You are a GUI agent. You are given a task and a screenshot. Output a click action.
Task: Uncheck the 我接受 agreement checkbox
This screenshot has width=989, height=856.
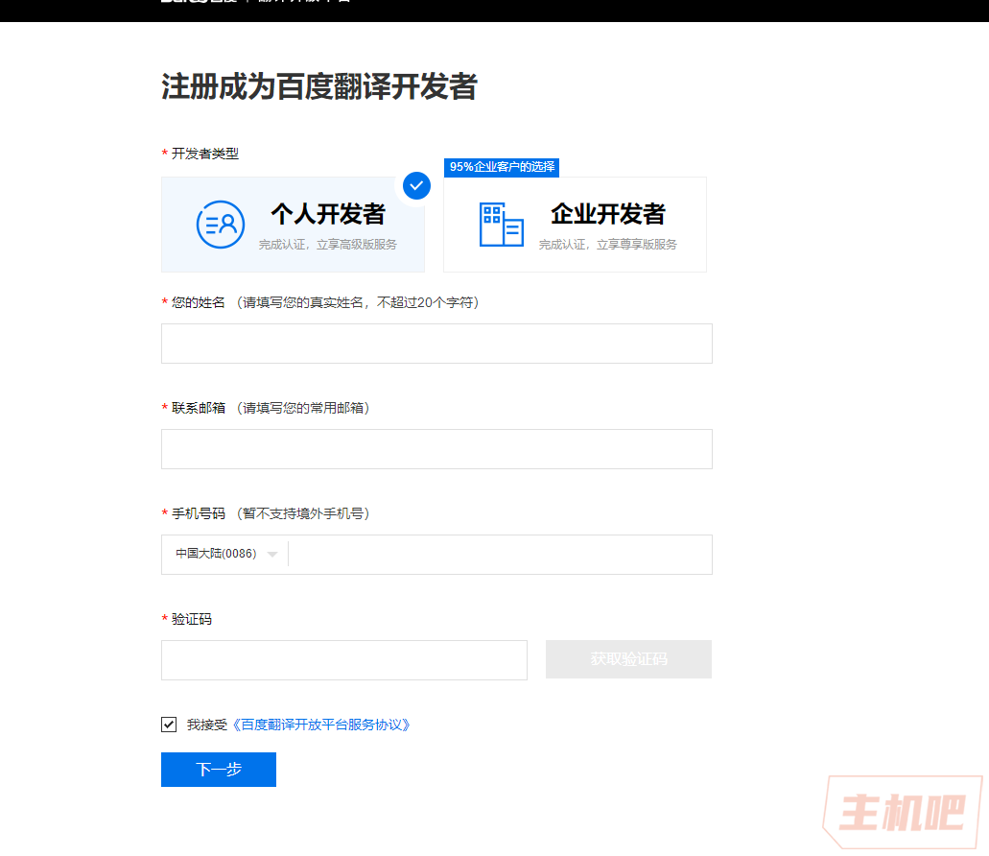169,725
